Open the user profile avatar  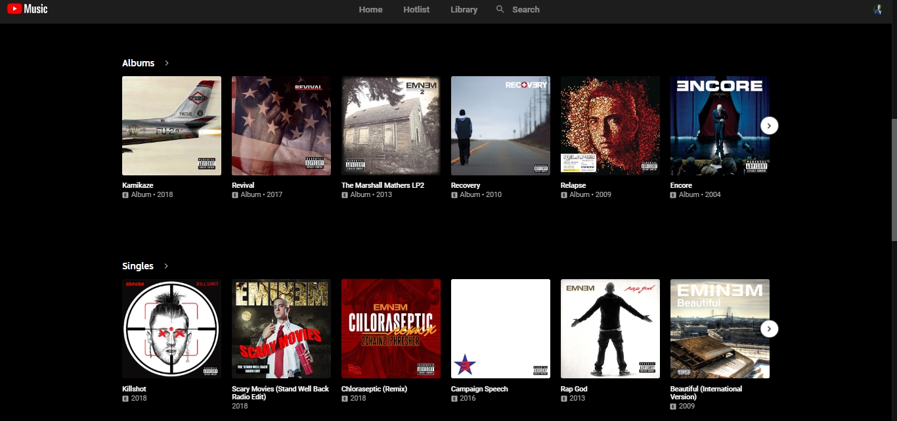click(878, 9)
